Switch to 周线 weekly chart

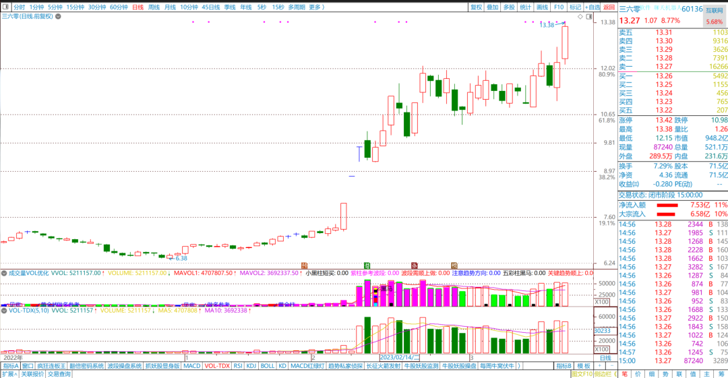click(x=154, y=7)
